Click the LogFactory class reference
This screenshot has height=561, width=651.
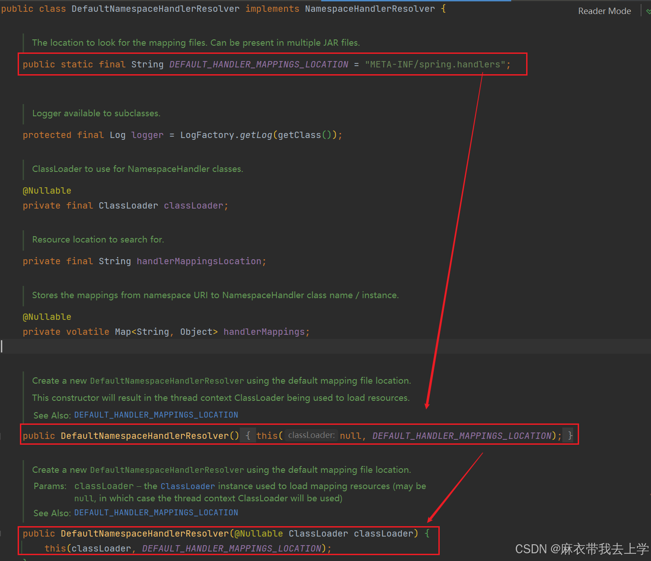pyautogui.click(x=207, y=135)
